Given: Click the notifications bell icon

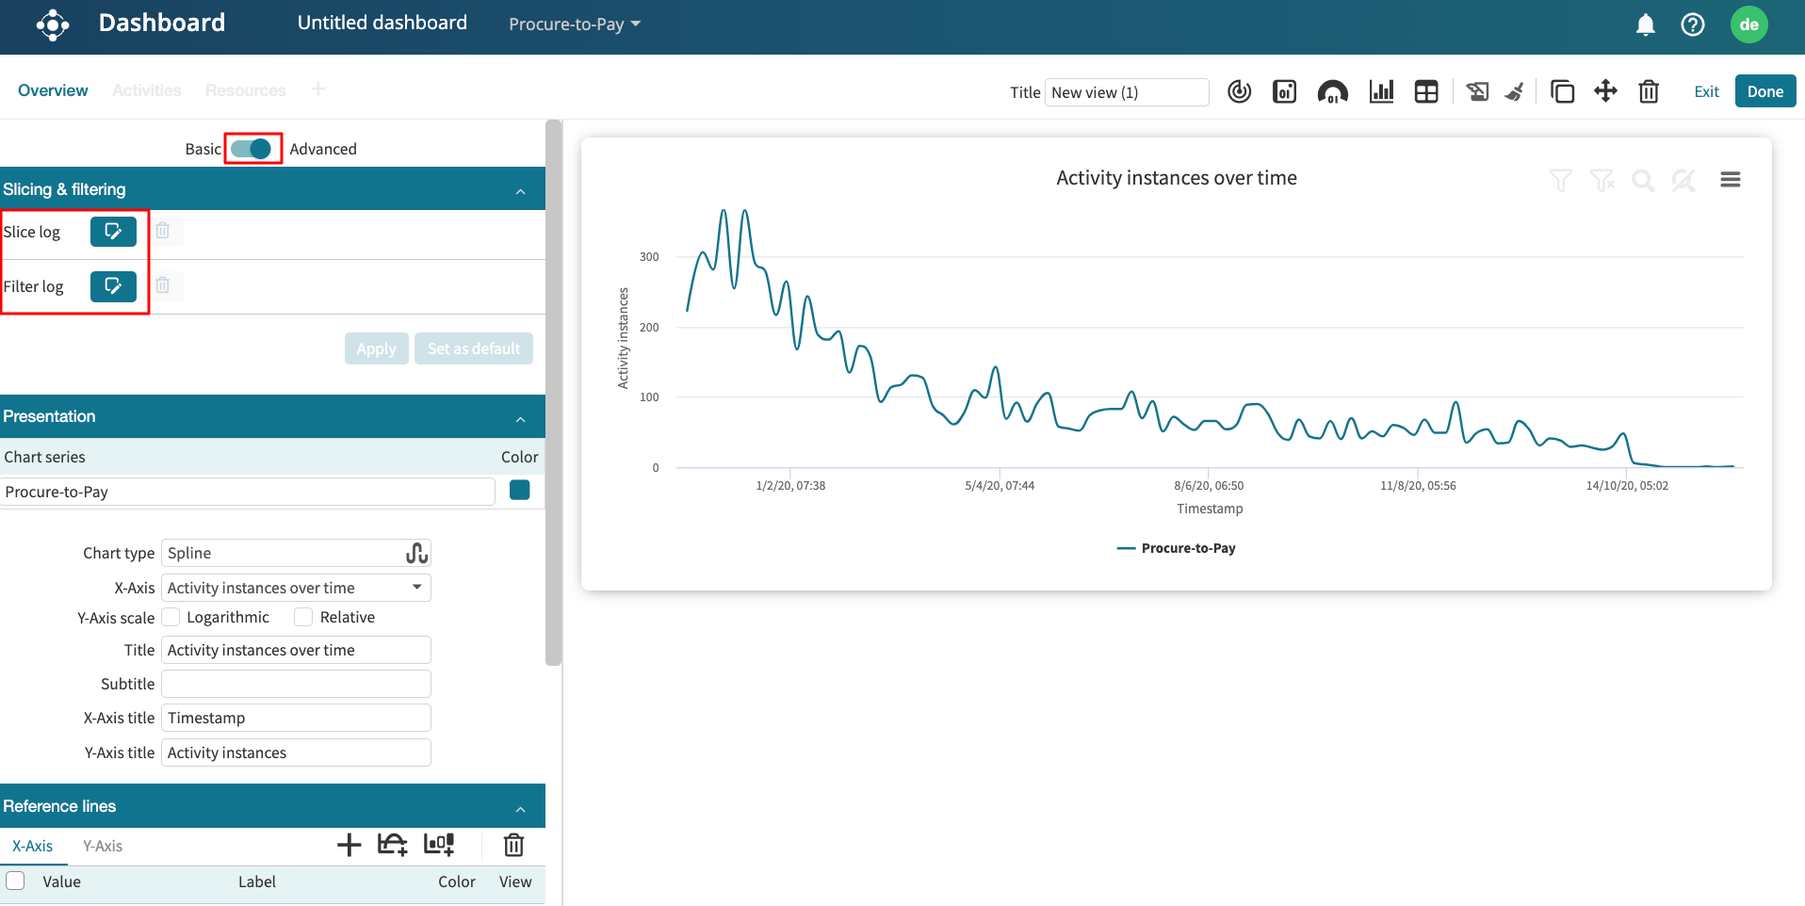Looking at the screenshot, I should [x=1645, y=24].
